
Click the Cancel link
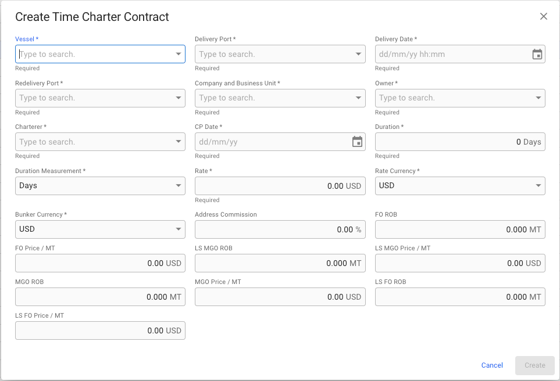coord(492,365)
